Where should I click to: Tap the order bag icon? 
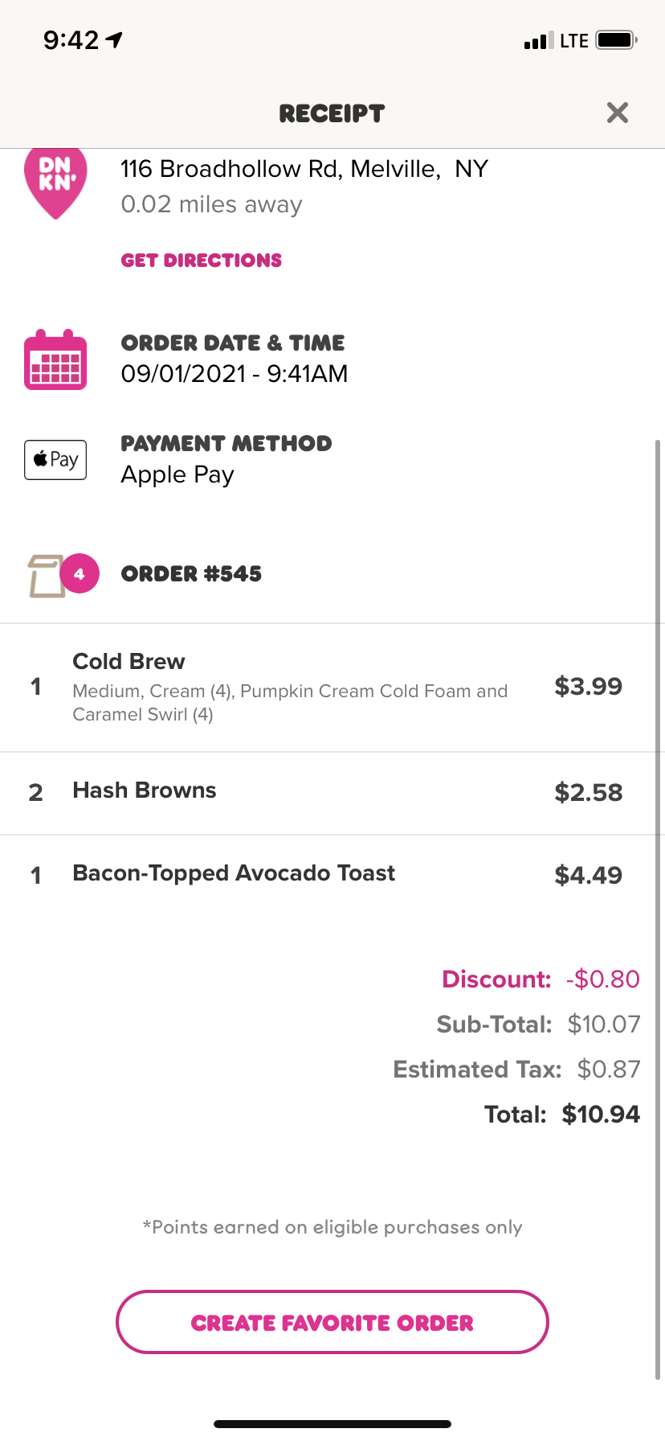pos(47,576)
